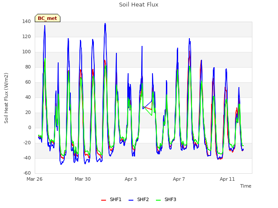Click the 60 y-axis tick label
Image resolution: width=278 pixels, height=208 pixels.
28,82
